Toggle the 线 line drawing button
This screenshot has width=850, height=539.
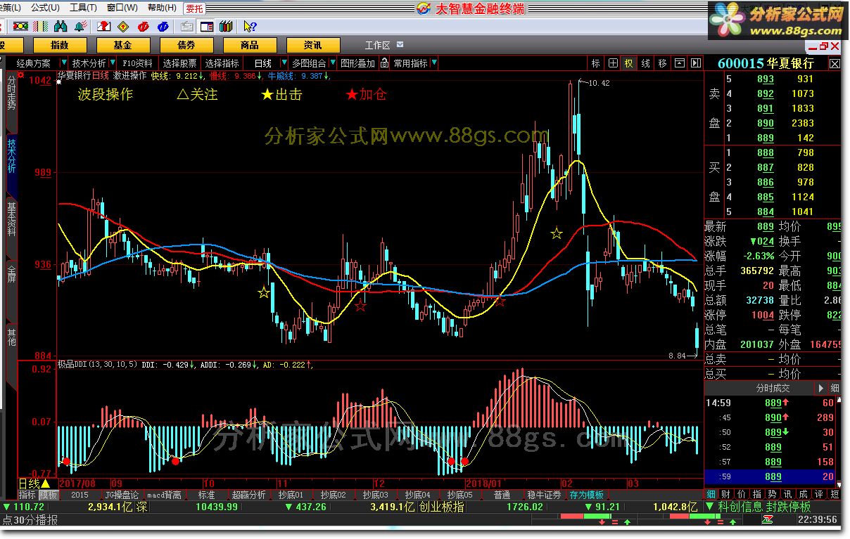pos(646,63)
